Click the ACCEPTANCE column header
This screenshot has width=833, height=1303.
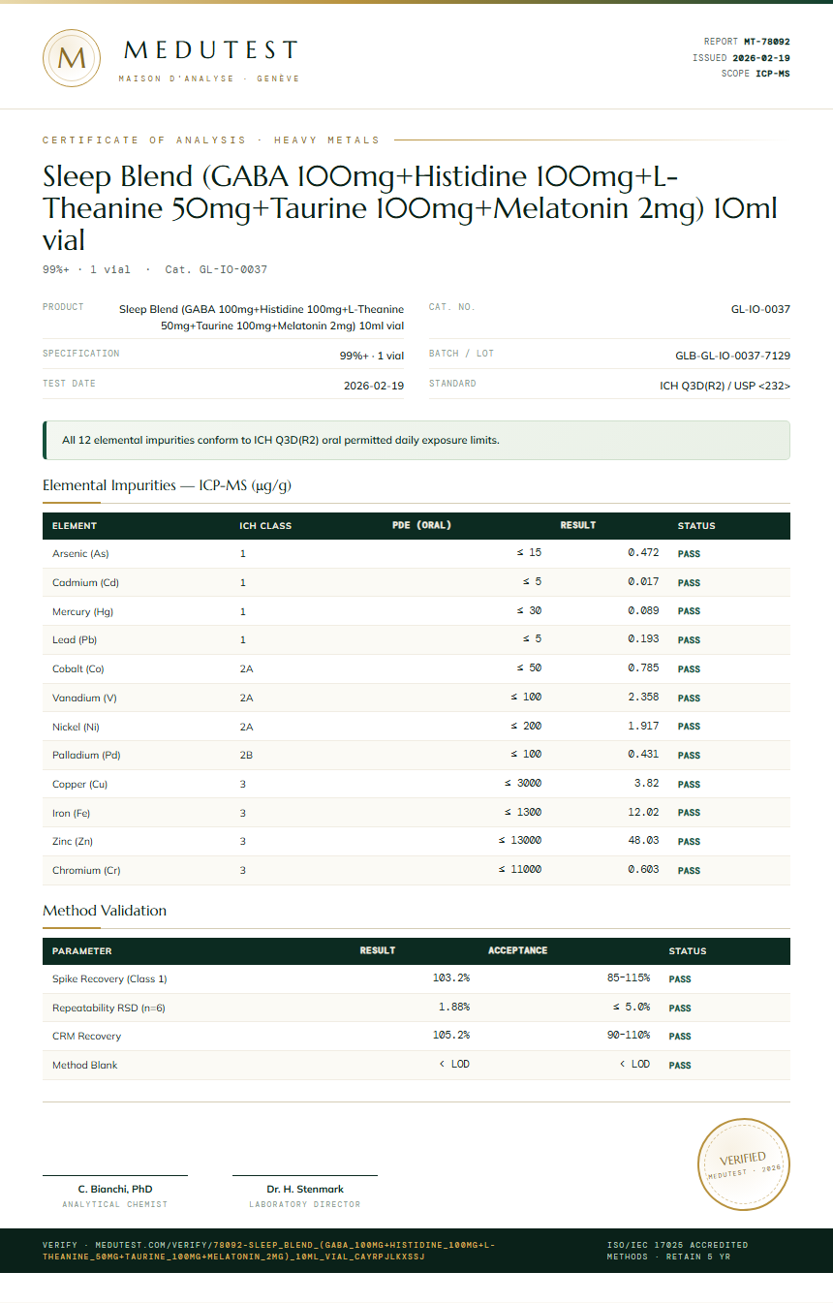[x=517, y=951]
